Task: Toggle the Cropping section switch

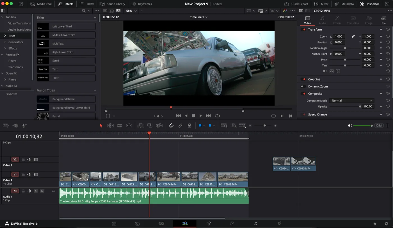Action: (x=303, y=79)
